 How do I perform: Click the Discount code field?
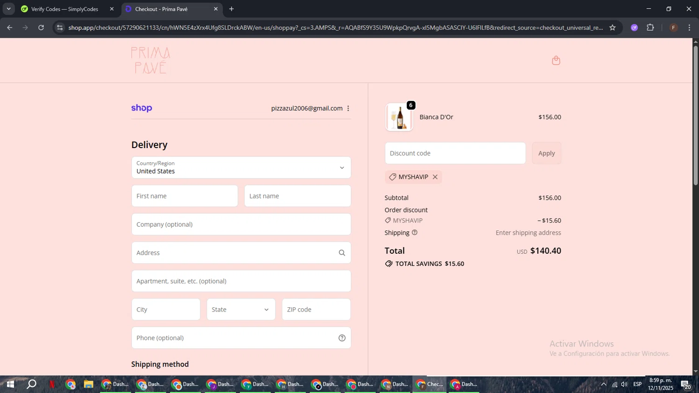tap(455, 153)
